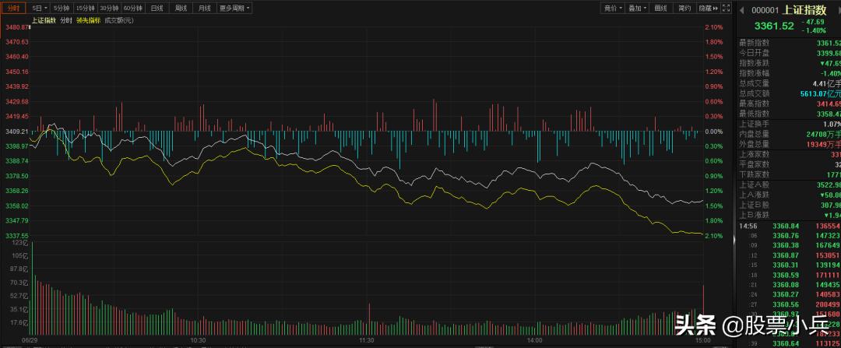Click the 分时 legend label under toolbar

click(x=65, y=20)
